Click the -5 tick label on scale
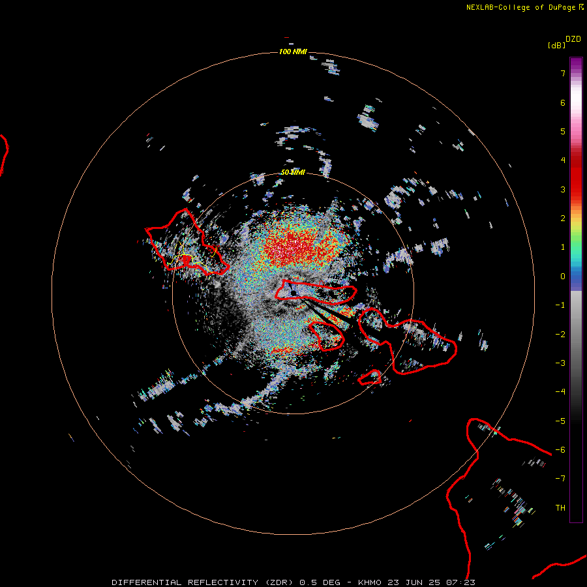Image resolution: width=587 pixels, height=587 pixels. 560,421
